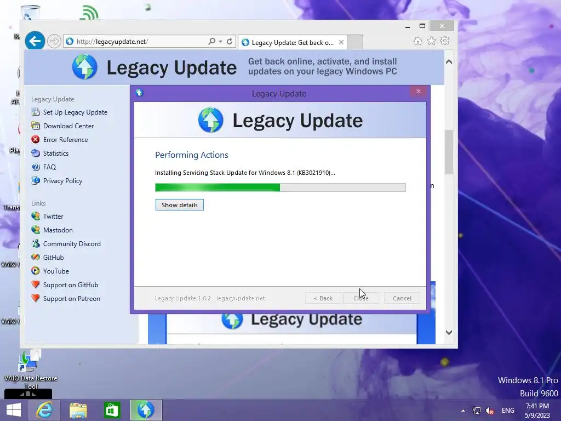Open the GitHub link
561x421 pixels.
pyautogui.click(x=53, y=258)
